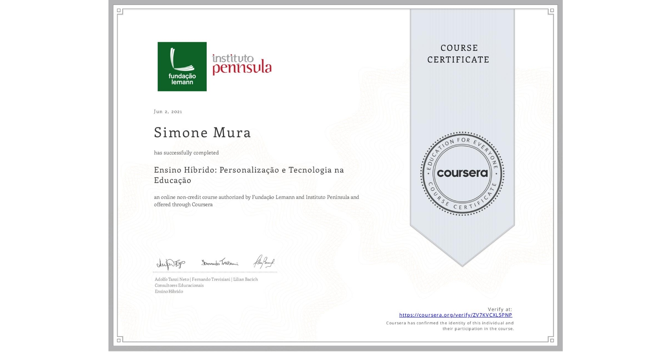Screen dimensions: 672x352
Task: Click the Verify at label
Action: pos(499,309)
